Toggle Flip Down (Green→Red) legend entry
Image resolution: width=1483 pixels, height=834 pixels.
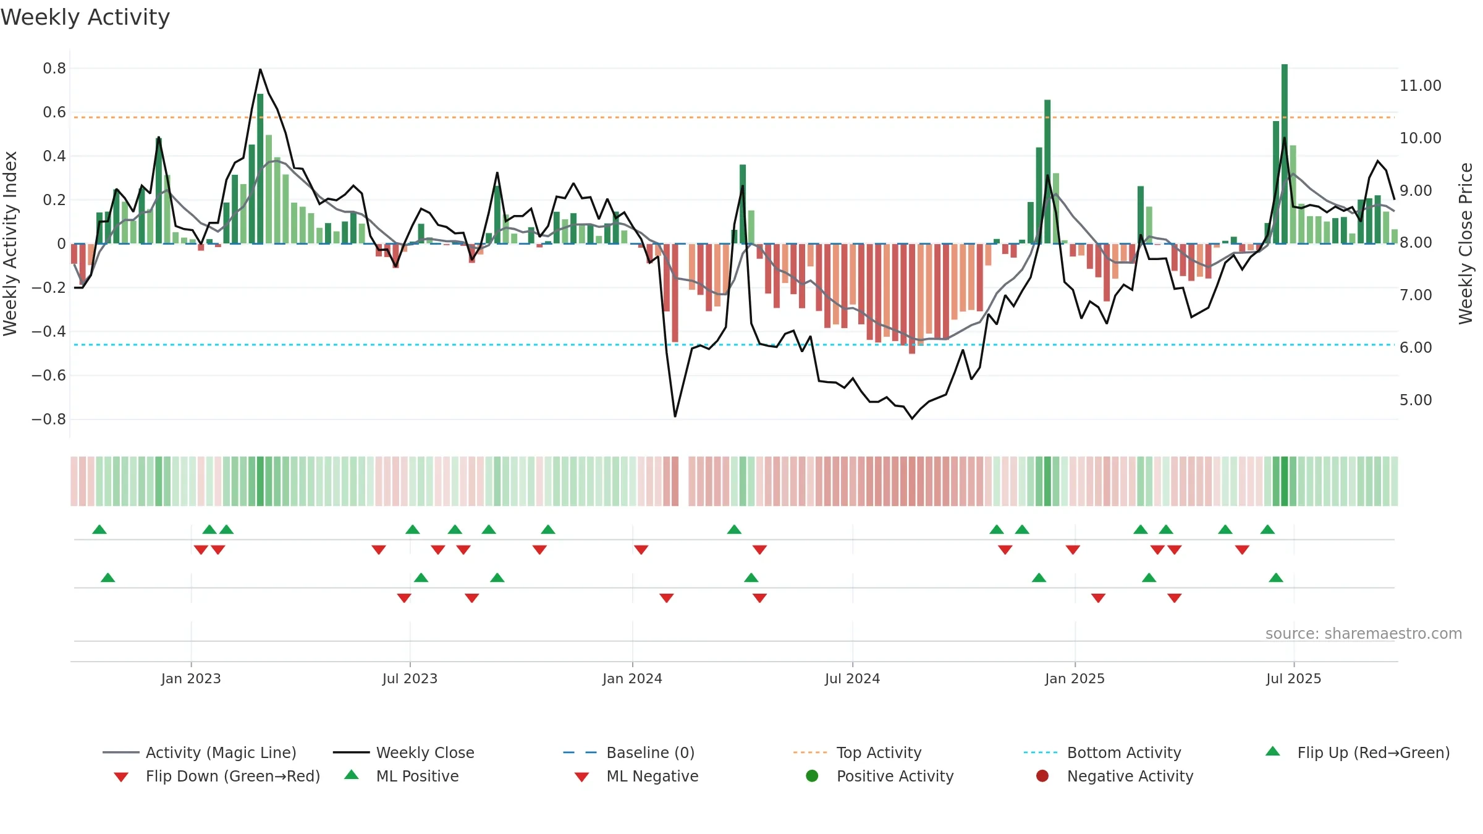point(216,776)
